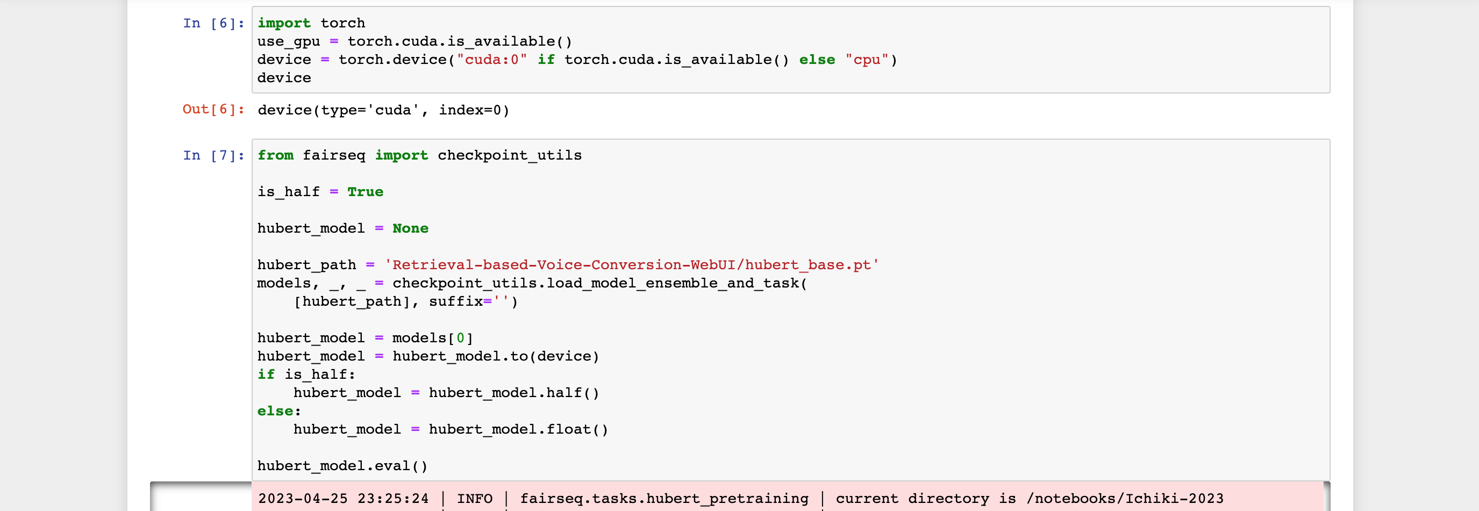Click the 'hubert_model.float()' line
Viewport: 1479px width, 511px height.
coord(451,429)
